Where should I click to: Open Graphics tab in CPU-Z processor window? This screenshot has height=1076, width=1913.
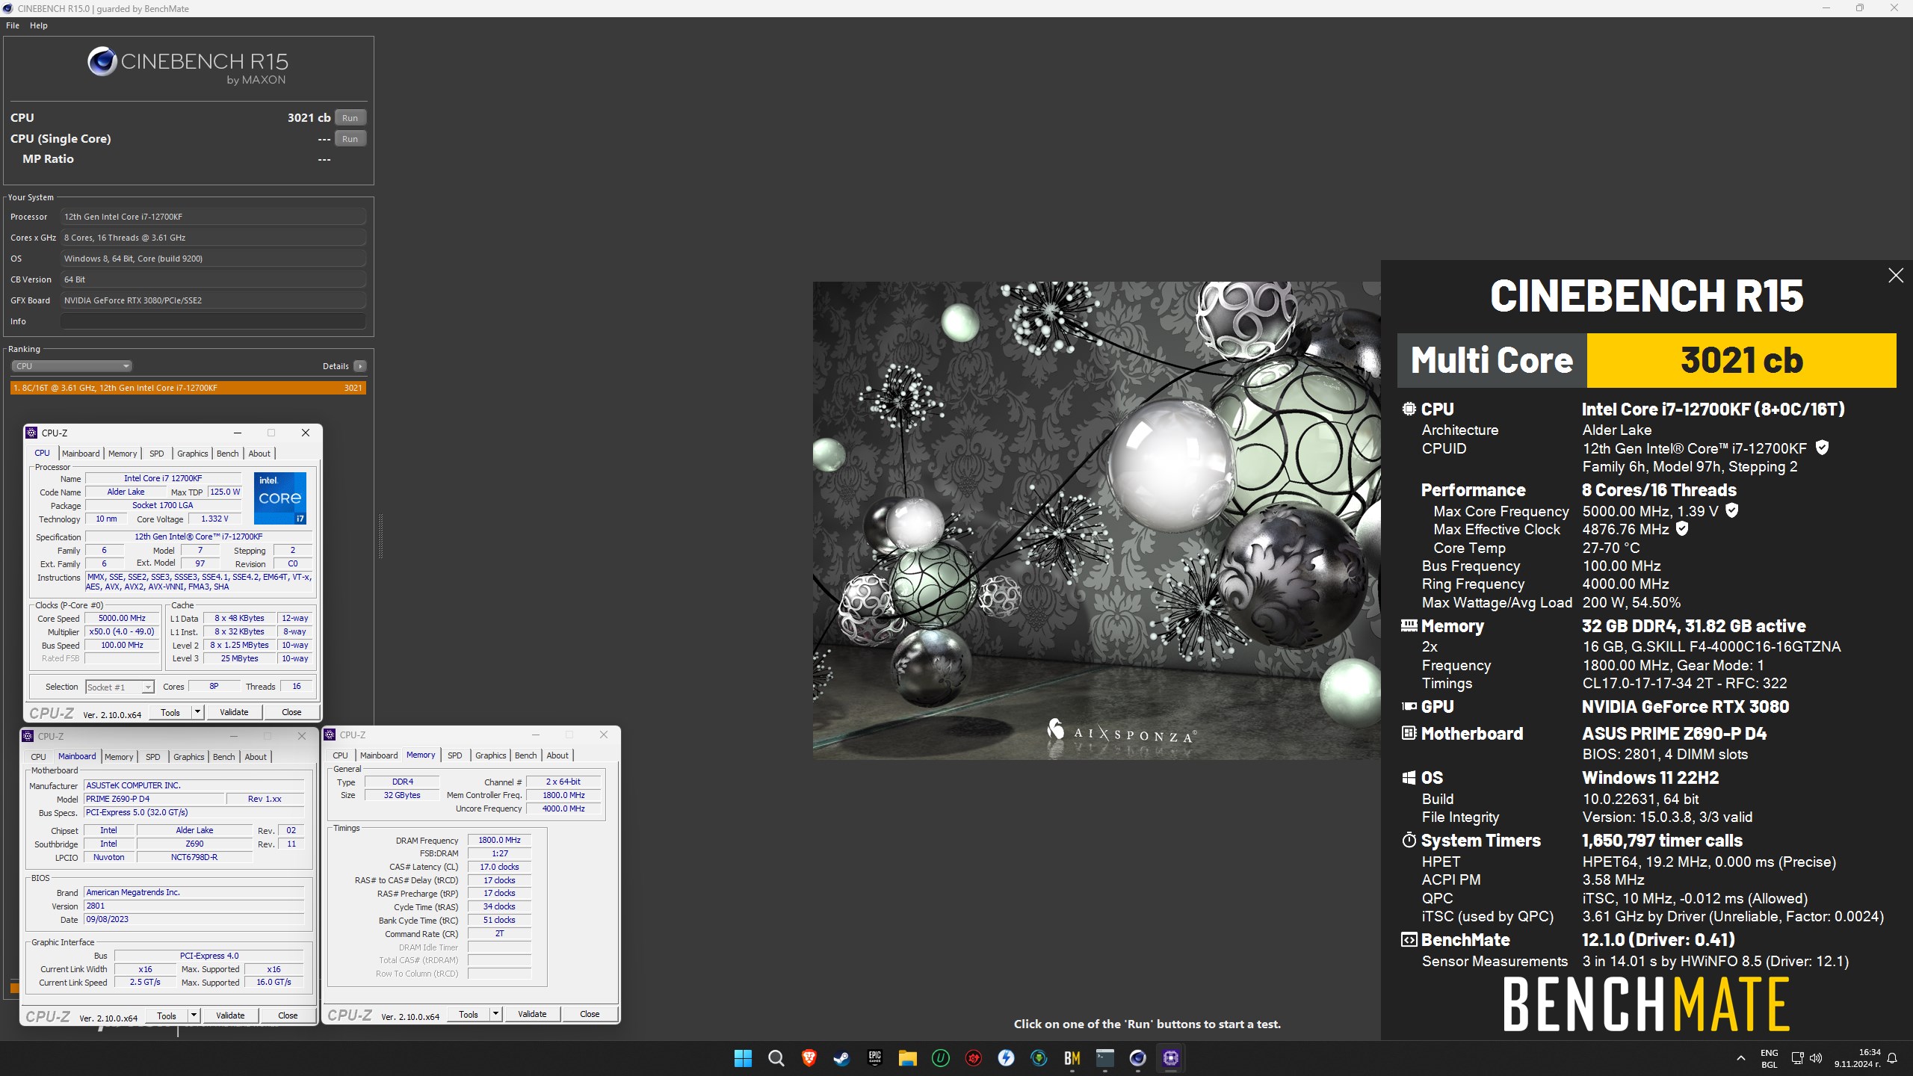[x=193, y=454]
